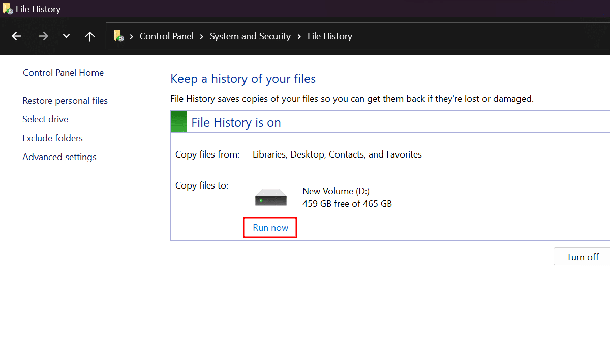
Task: Click the File History address bar icon
Action: pyautogui.click(x=118, y=36)
